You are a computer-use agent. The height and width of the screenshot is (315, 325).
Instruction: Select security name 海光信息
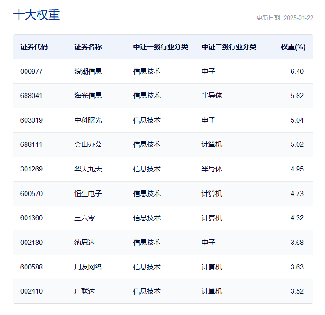point(88,96)
